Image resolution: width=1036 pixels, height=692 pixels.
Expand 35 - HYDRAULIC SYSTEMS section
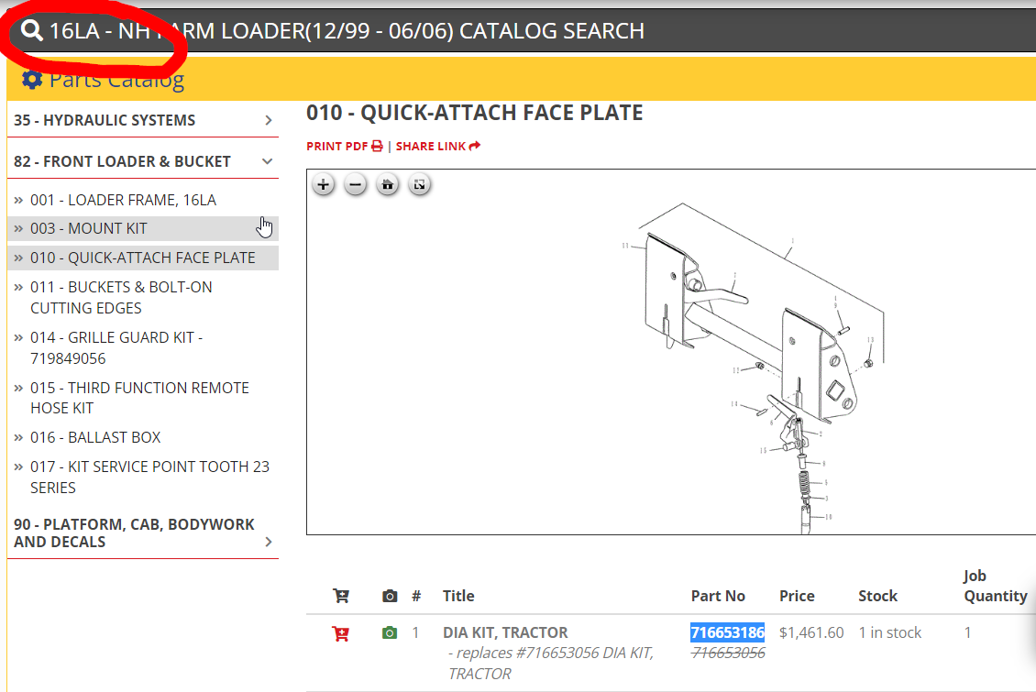point(143,120)
